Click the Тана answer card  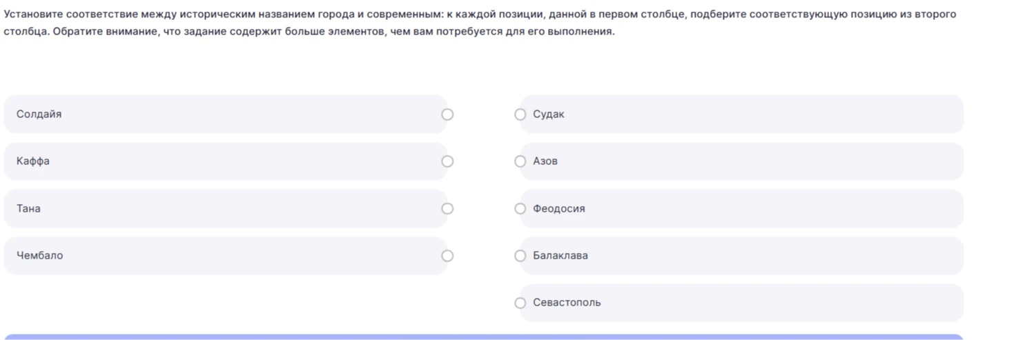pos(226,208)
